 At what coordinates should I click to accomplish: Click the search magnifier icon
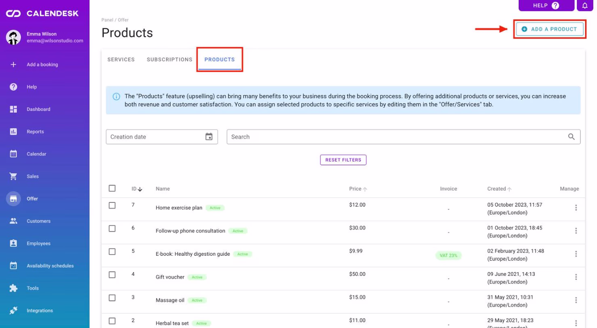(572, 137)
